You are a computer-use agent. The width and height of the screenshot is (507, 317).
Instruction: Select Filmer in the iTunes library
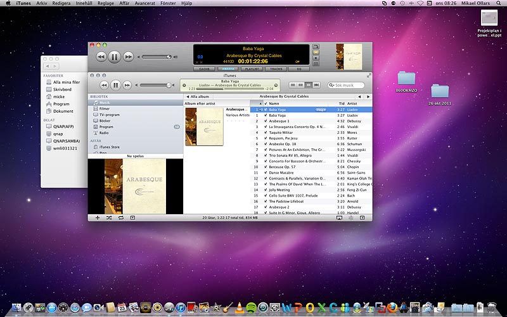[x=136, y=108]
